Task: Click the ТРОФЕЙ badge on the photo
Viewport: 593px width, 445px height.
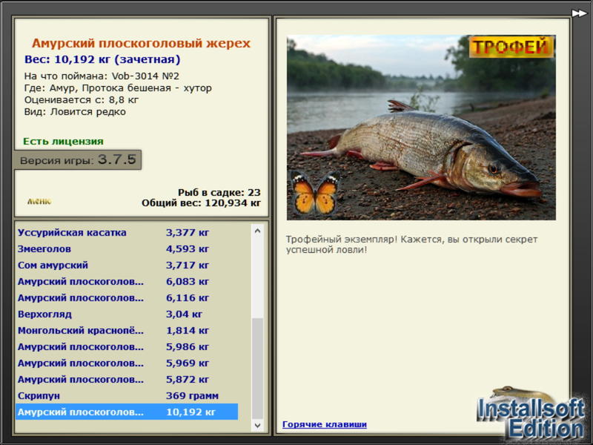Action: (x=511, y=47)
